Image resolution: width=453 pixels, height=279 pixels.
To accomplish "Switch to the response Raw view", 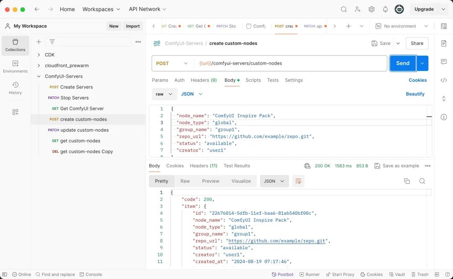I will click(185, 181).
